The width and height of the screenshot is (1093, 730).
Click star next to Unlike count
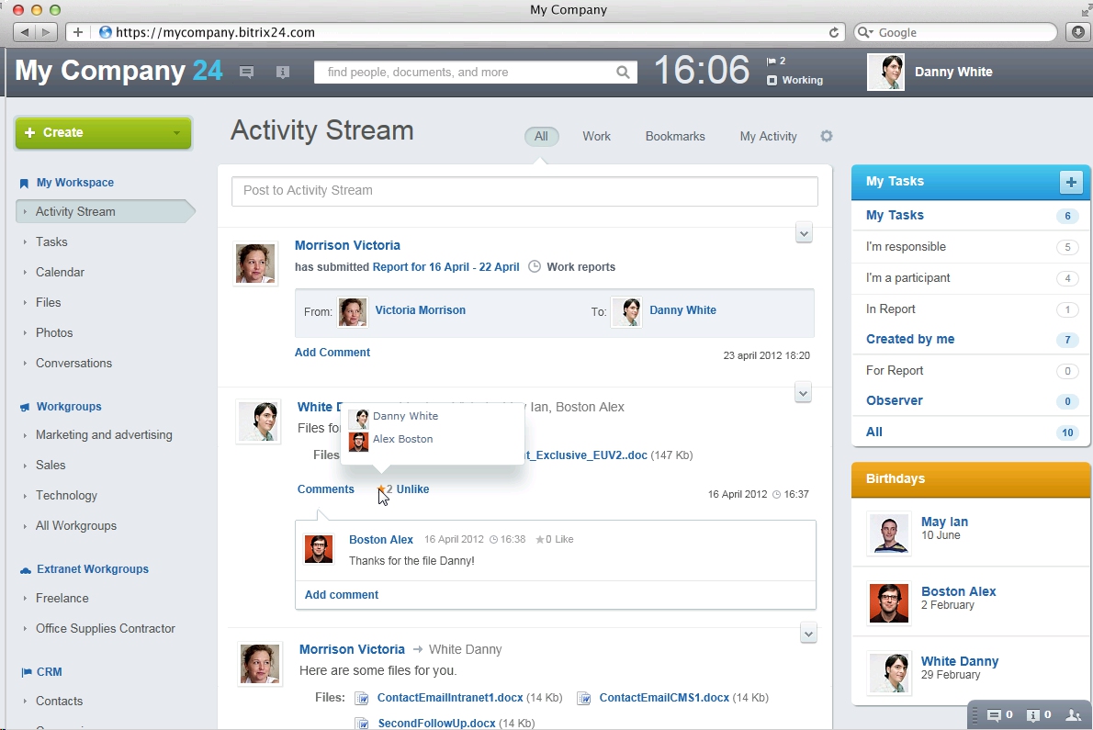pyautogui.click(x=381, y=489)
